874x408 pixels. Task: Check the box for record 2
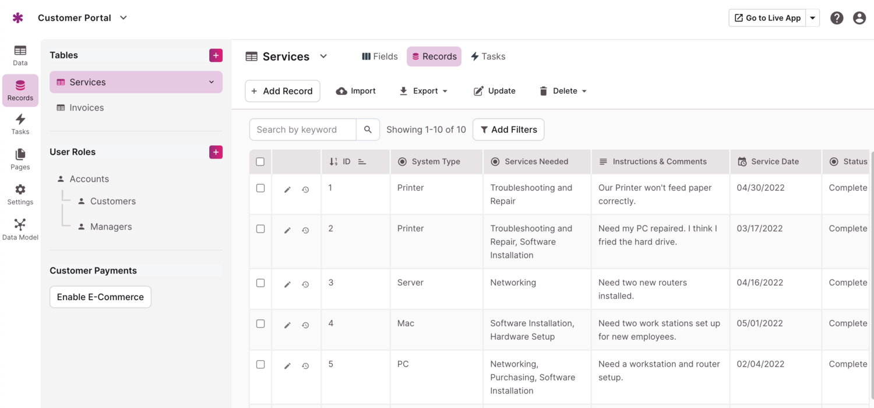pos(260,229)
